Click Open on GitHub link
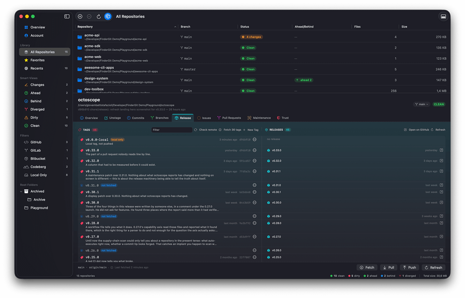 pyautogui.click(x=416, y=130)
